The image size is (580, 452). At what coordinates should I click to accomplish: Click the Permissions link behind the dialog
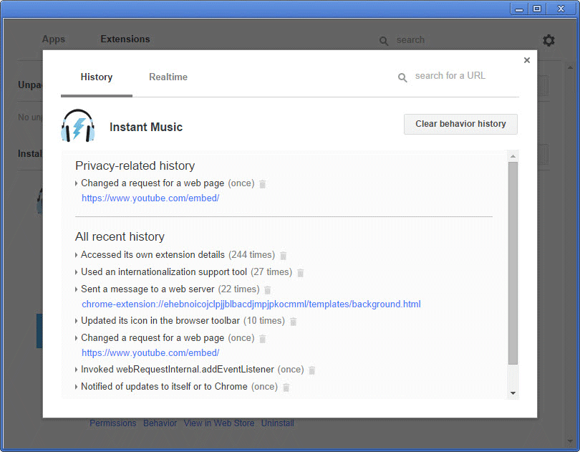[x=113, y=423]
